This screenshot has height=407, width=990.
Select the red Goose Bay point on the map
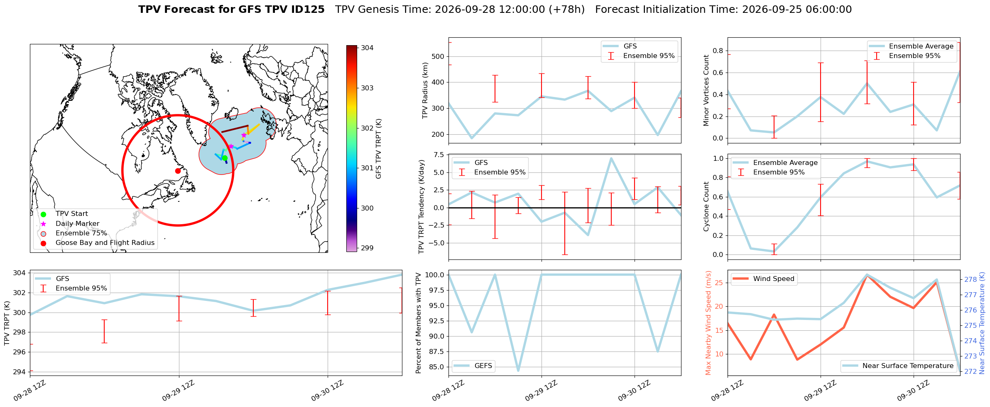tap(178, 171)
